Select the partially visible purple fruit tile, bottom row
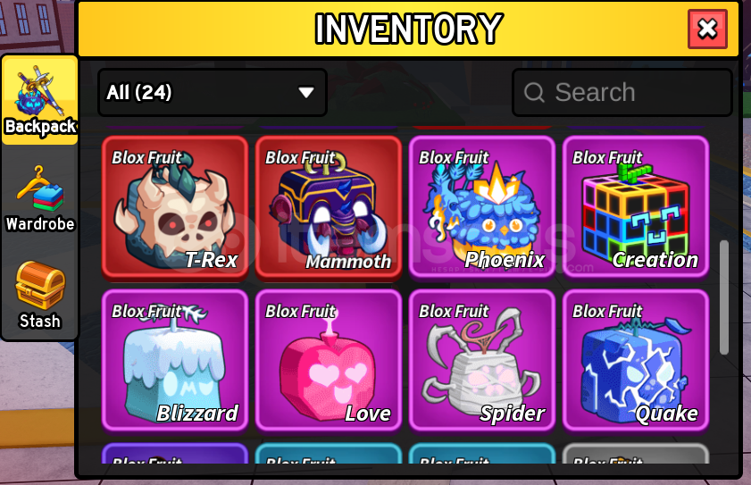Screen dimensions: 751x485 coord(175,454)
